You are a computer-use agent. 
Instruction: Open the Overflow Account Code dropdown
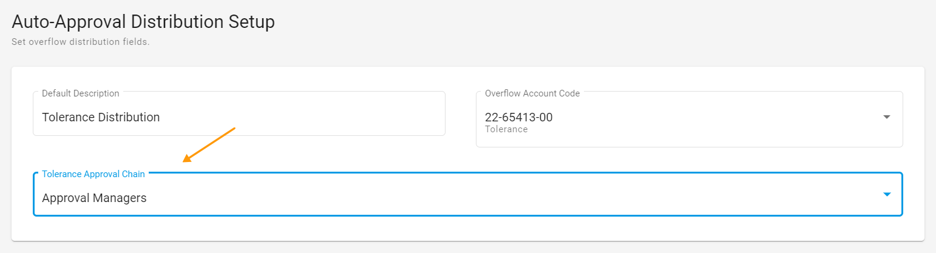coord(689,120)
